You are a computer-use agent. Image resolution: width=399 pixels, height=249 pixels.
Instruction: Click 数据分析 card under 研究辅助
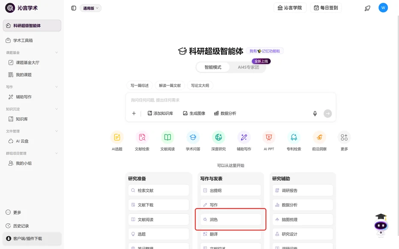(302, 205)
